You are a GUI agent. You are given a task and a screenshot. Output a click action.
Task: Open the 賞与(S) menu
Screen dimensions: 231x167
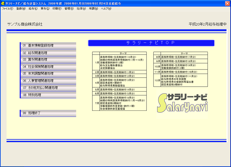(45, 8)
